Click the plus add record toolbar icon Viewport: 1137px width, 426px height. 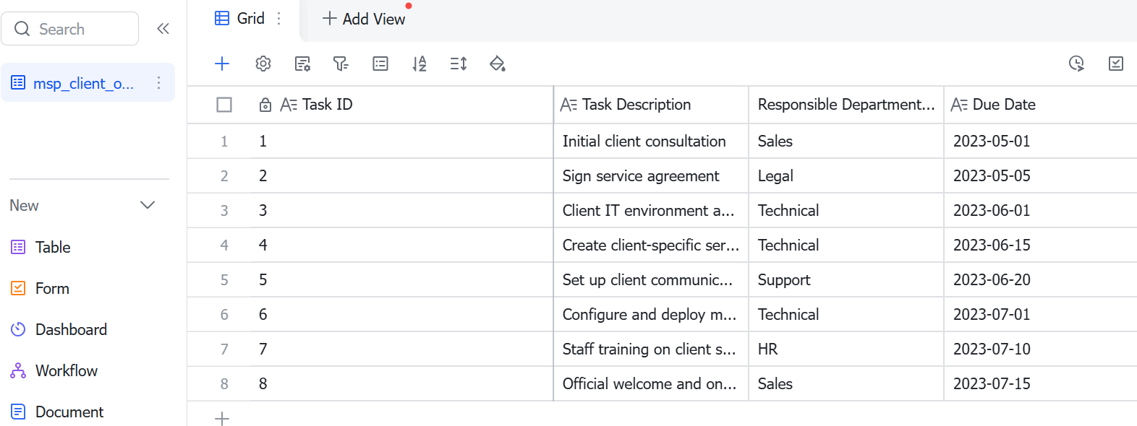coord(222,64)
